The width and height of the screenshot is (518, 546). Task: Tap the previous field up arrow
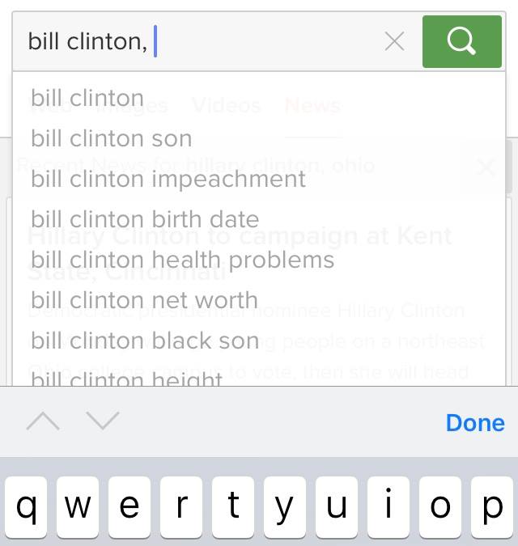(x=42, y=421)
